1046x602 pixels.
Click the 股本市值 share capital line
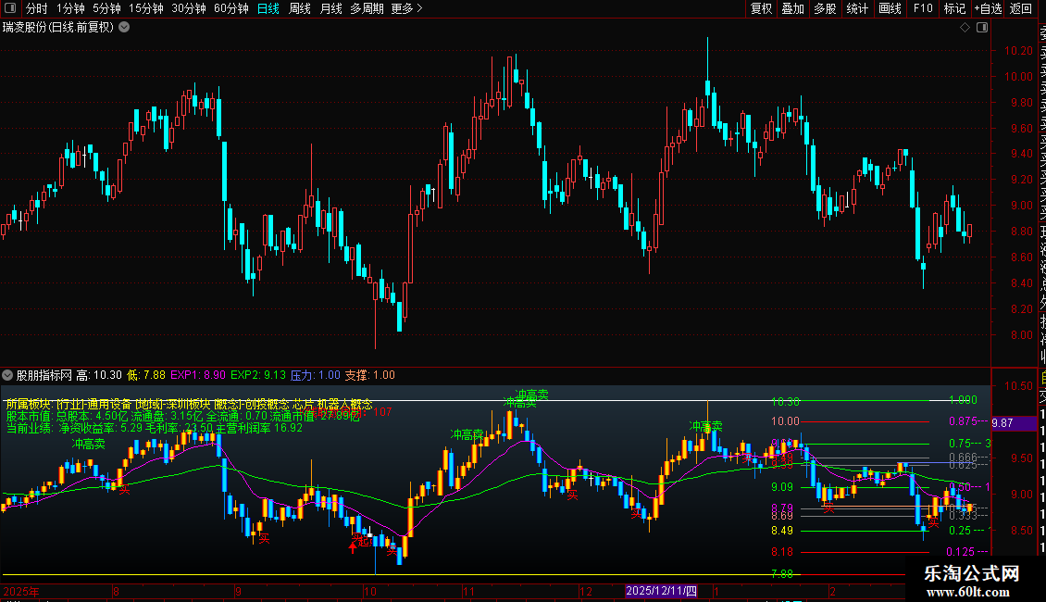tap(183, 416)
